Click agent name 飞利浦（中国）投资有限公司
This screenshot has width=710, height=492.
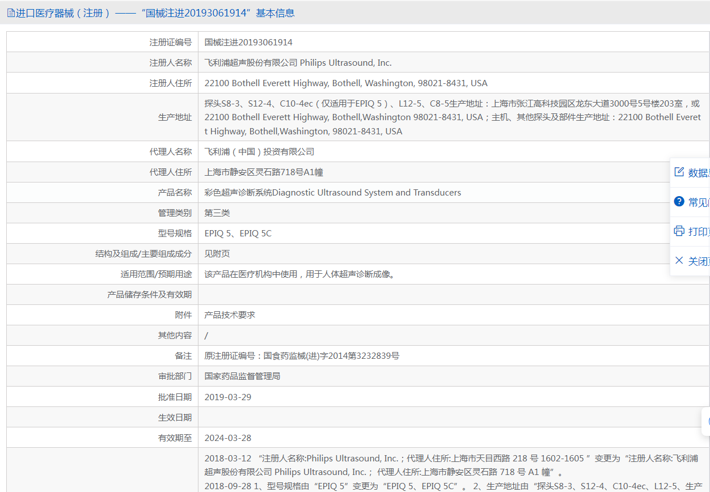point(259,151)
